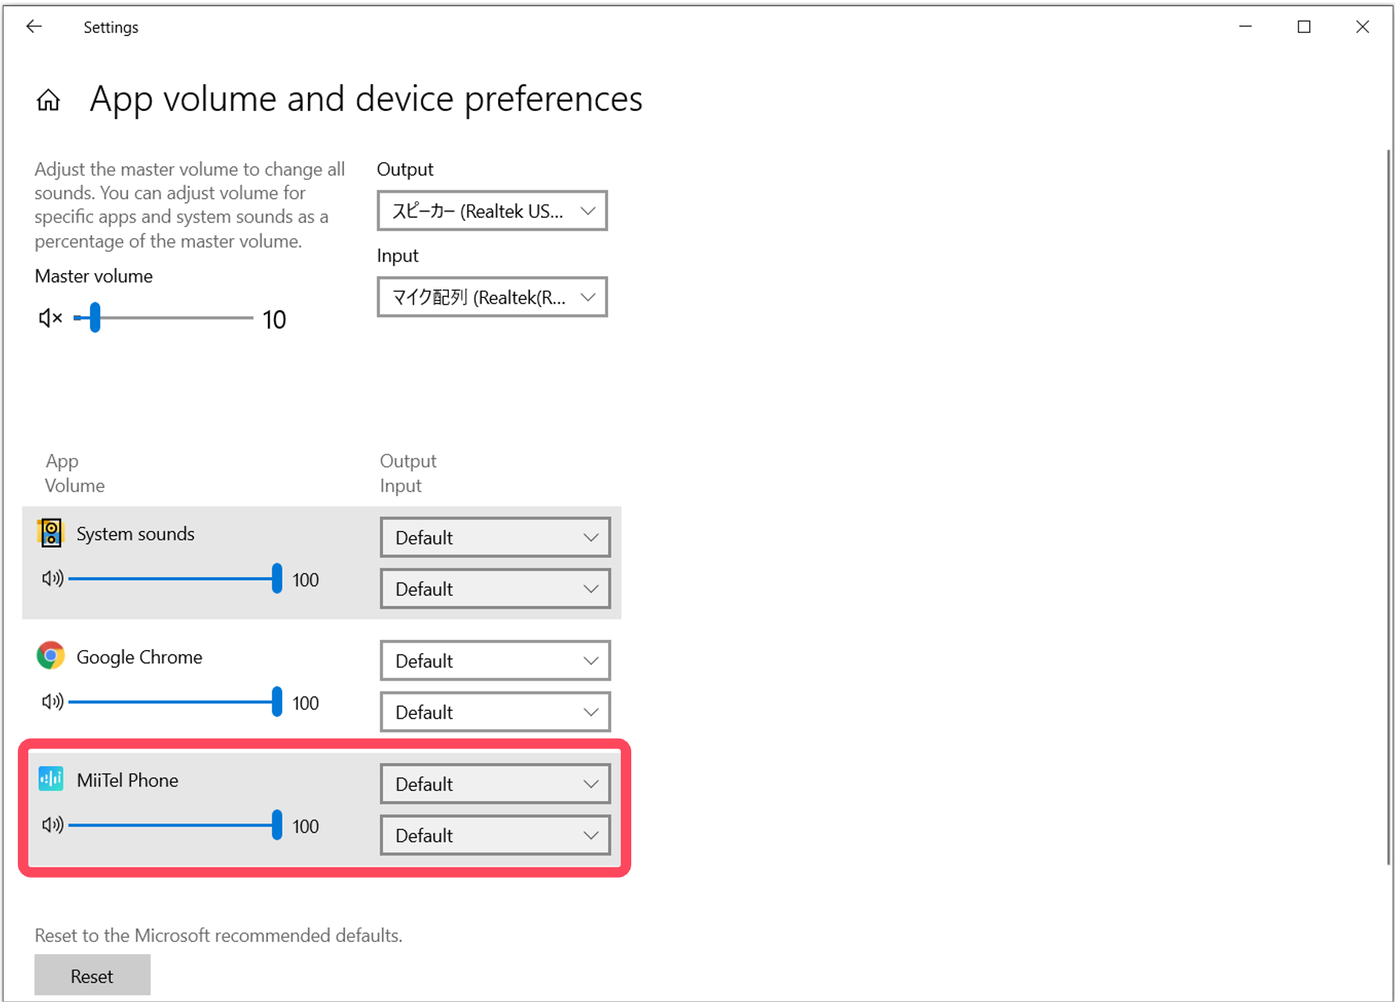Open MiiTel Phone output device dropdown
This screenshot has width=1395, height=1002.
pos(495,784)
